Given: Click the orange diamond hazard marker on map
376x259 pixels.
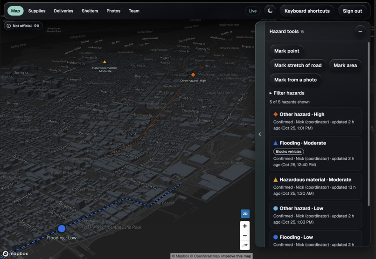Looking at the screenshot, I should pos(193,75).
